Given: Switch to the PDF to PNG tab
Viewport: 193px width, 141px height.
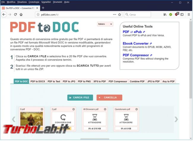Looking at the screenshot, I should (x=84, y=82).
